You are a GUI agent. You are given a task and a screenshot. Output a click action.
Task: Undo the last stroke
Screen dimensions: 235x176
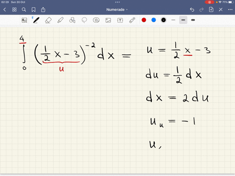pyautogui.click(x=192, y=10)
